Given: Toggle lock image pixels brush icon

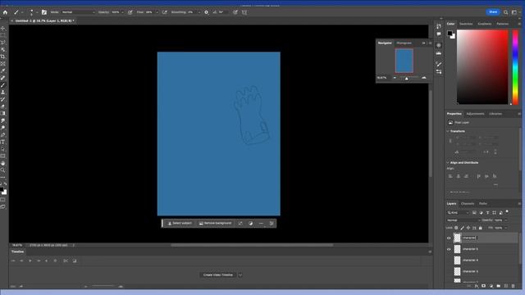Looking at the screenshot, I should coord(462,228).
